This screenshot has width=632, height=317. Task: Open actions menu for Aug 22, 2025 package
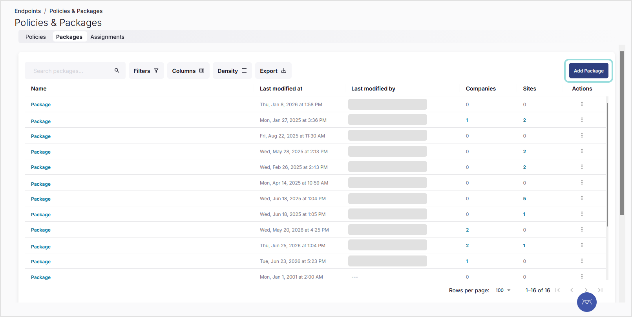click(582, 136)
